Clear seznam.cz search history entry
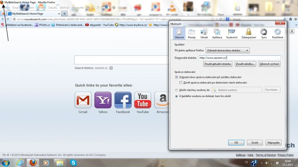The image size is (298, 167). pos(111,68)
